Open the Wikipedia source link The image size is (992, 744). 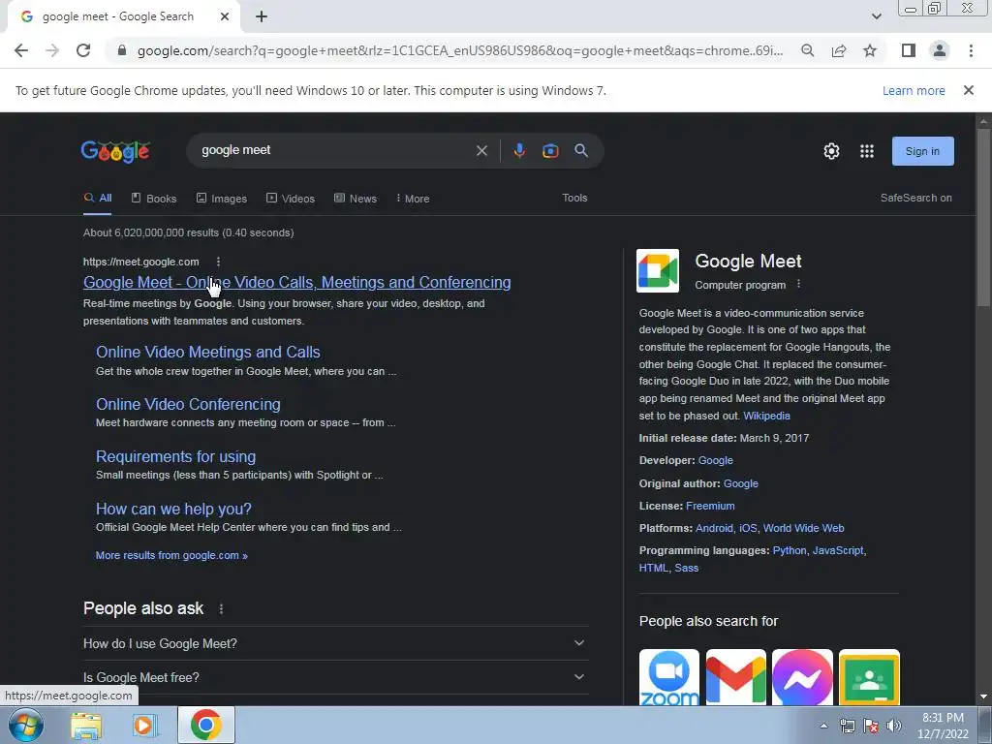(766, 416)
